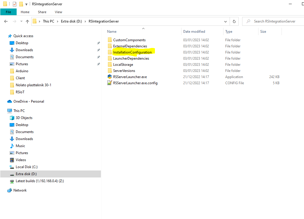This screenshot has width=304, height=219.
Task: Select the InstallationConfiguration folder icon
Action: (x=110, y=52)
